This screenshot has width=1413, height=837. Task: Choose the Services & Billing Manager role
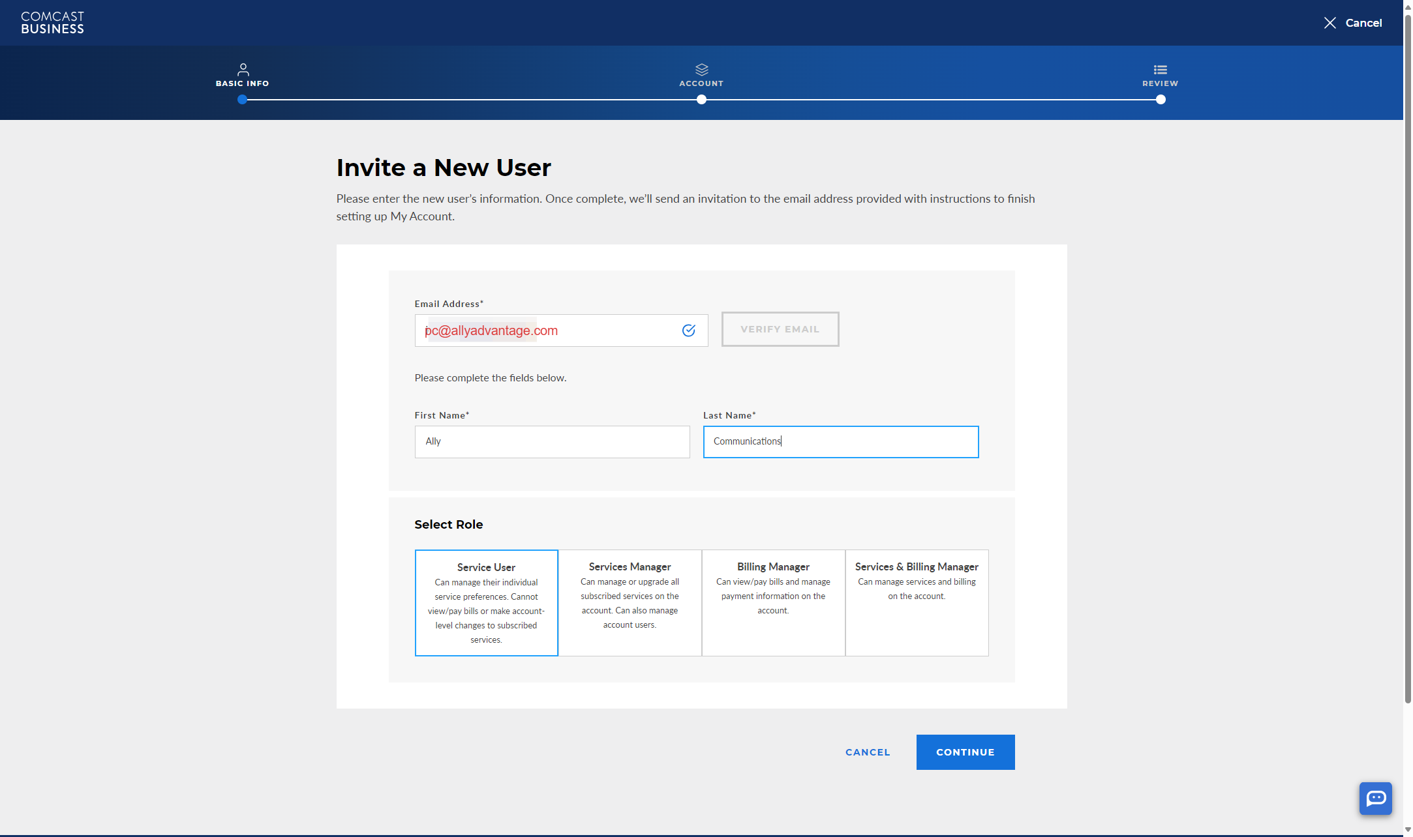(x=917, y=602)
